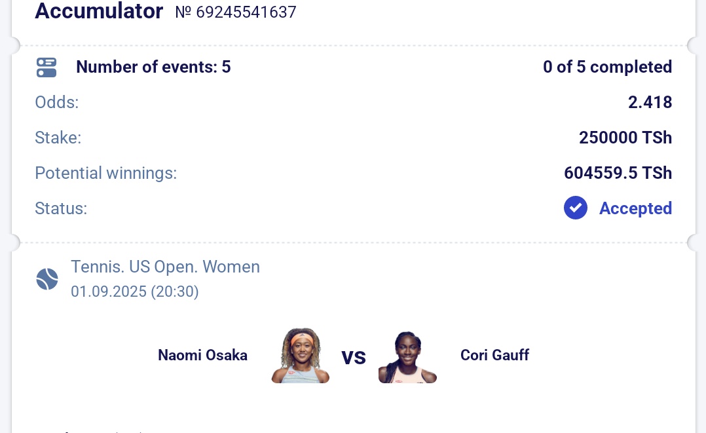Image resolution: width=706 pixels, height=433 pixels.
Task: Select the Cori Gauff name label
Action: pos(495,355)
